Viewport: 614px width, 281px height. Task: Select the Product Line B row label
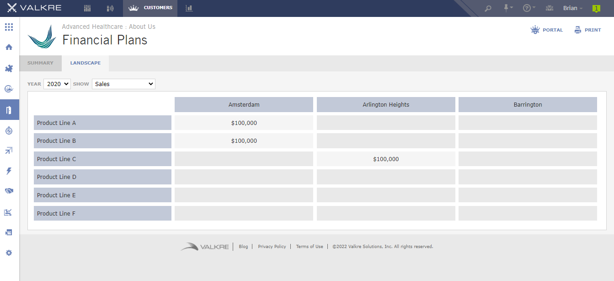click(x=102, y=140)
